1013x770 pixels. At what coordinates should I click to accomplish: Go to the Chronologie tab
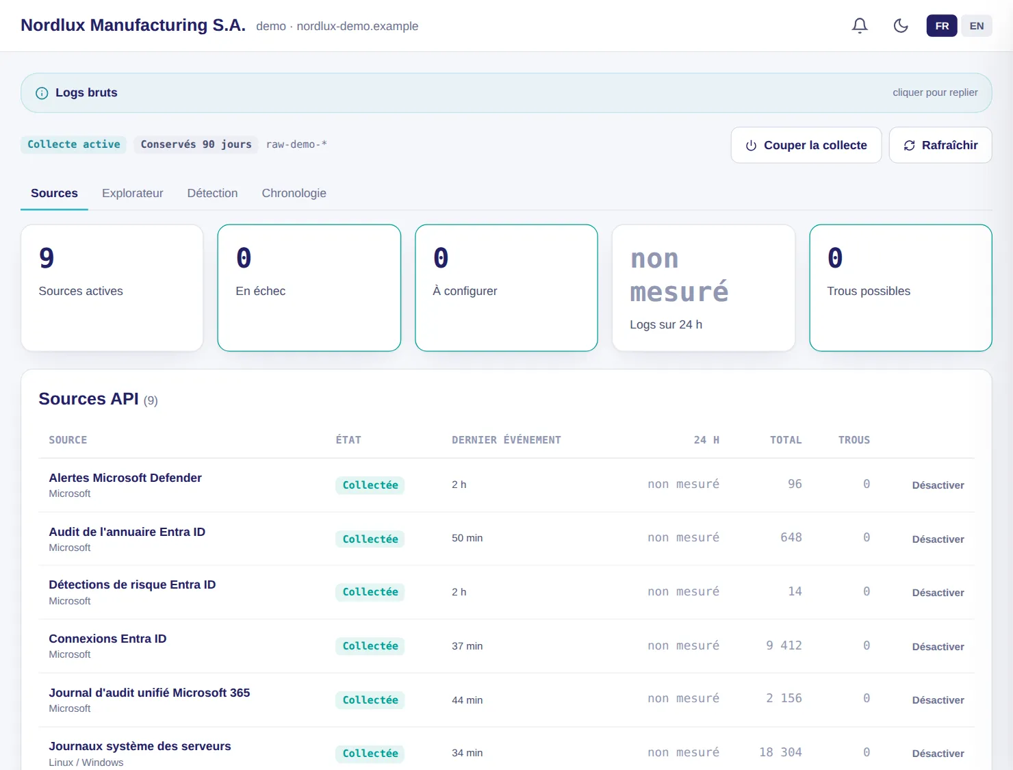(294, 194)
